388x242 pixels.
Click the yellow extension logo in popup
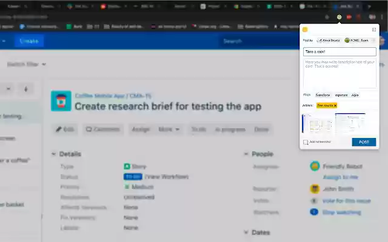(305, 30)
